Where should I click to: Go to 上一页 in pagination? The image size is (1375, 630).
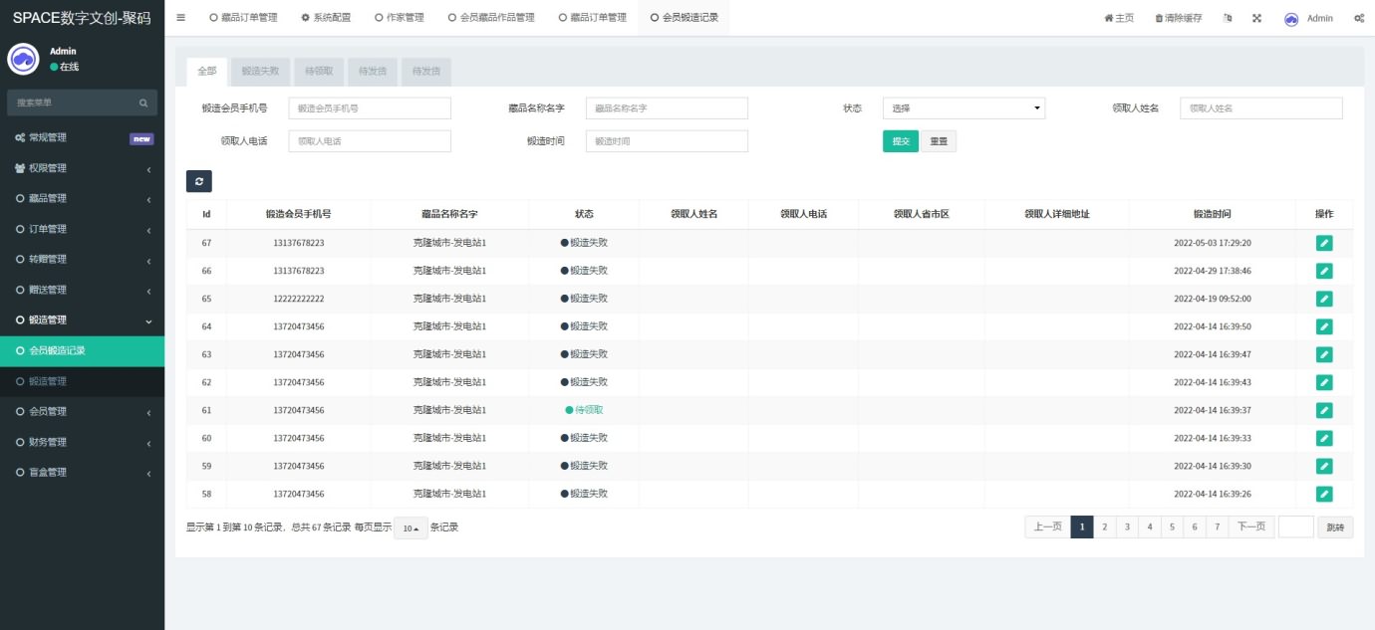point(1047,527)
